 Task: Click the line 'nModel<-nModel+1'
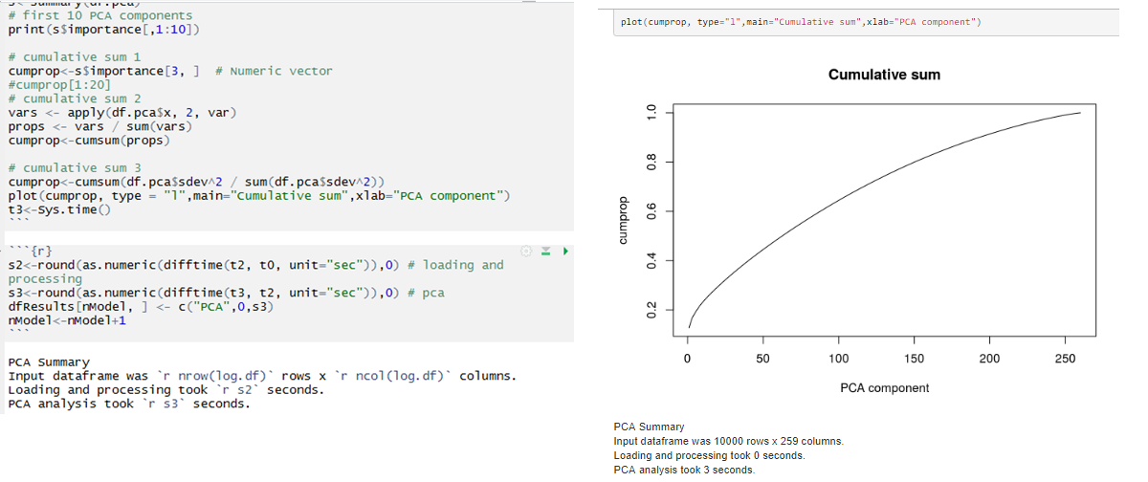67,320
